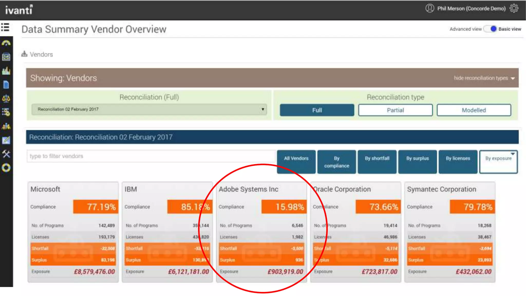The image size is (526, 296).
Task: Open the balance scales reconciliation icon
Action: pyautogui.click(x=6, y=98)
